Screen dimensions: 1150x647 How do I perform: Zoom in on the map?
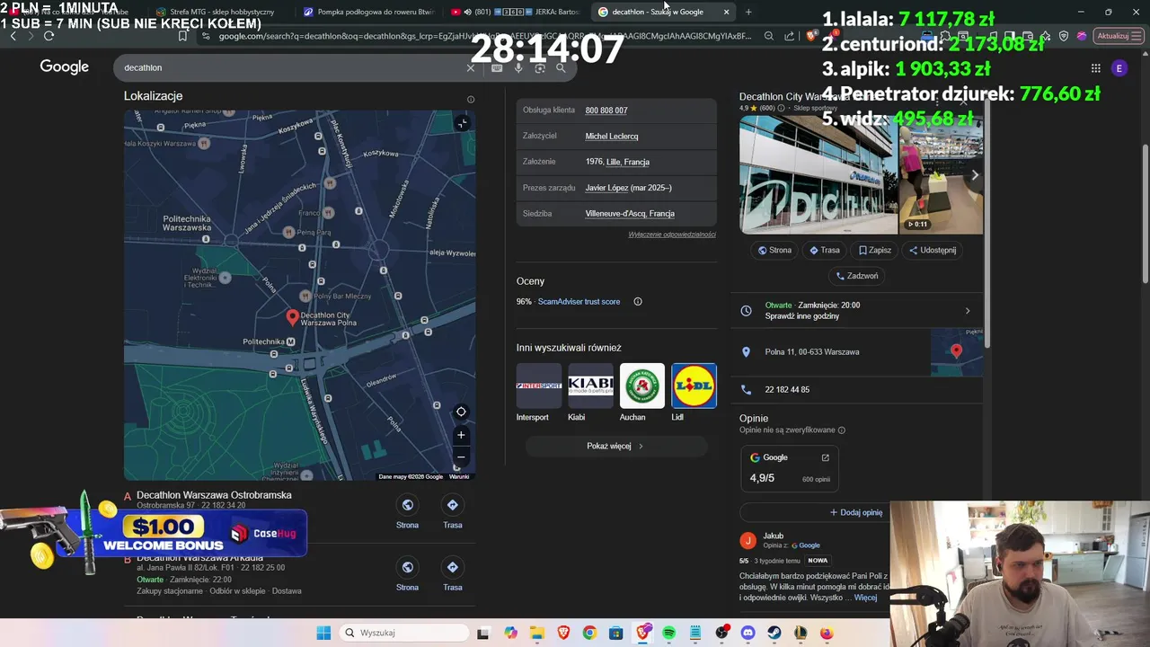(x=461, y=435)
